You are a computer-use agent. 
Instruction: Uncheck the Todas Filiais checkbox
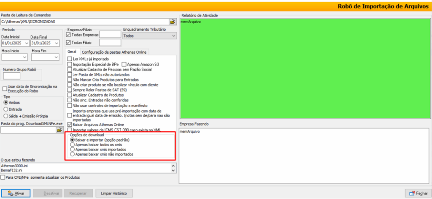click(70, 42)
